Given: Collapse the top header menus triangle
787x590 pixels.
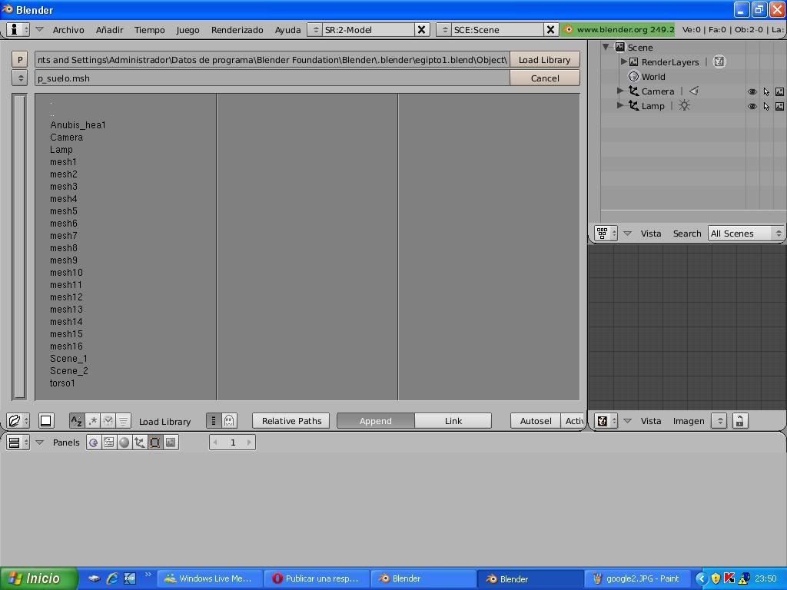Looking at the screenshot, I should coord(40,29).
